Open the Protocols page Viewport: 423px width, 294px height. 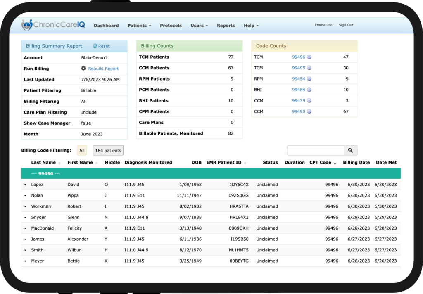click(171, 26)
